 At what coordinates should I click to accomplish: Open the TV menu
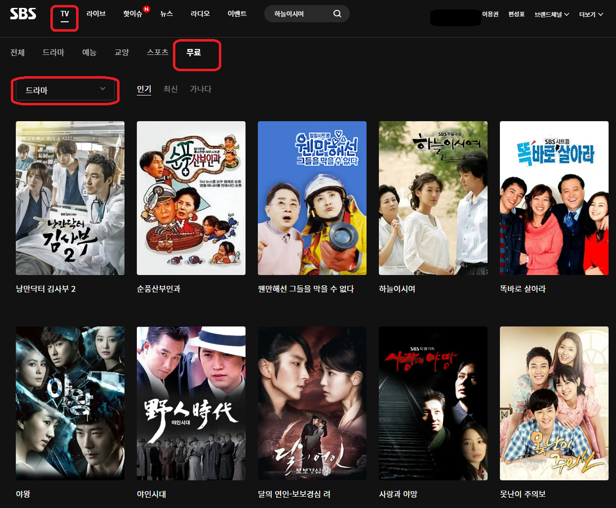point(65,14)
